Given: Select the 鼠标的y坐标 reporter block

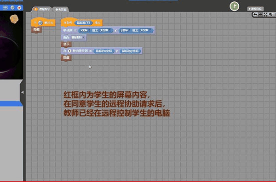Looking at the screenshot, I should point(130,51).
